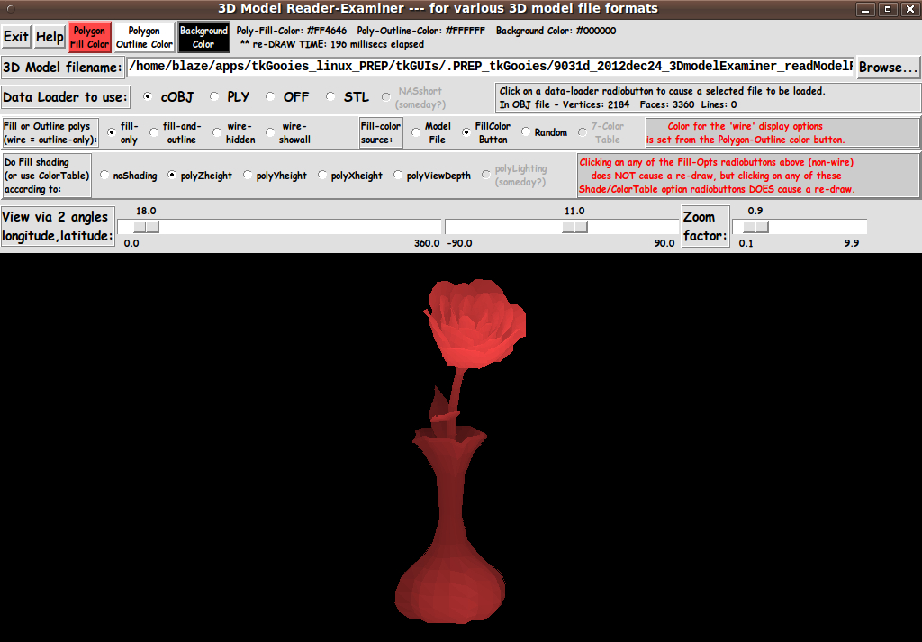Browse for a 3D model file
Image resolution: width=922 pixels, height=642 pixels.
pyautogui.click(x=888, y=67)
